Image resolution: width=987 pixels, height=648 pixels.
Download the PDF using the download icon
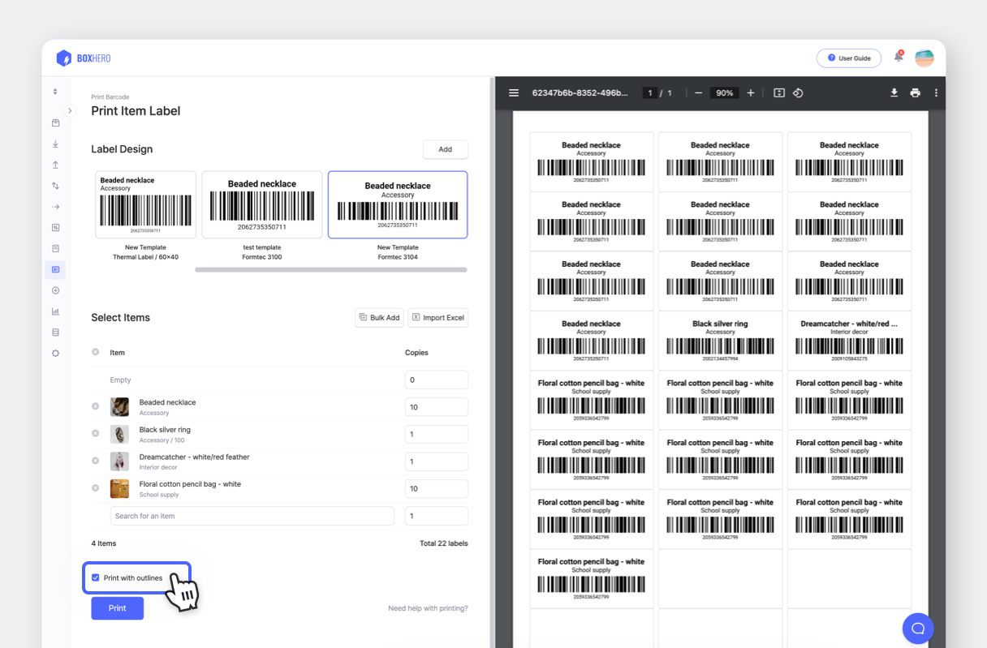894,92
